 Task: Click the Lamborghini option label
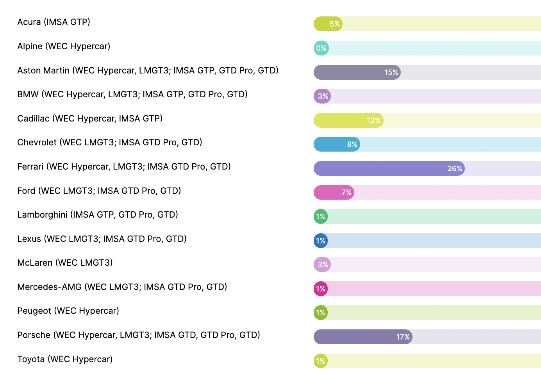pos(98,215)
